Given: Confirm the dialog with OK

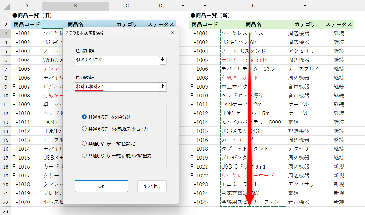Looking at the screenshot, I should click(x=101, y=186).
